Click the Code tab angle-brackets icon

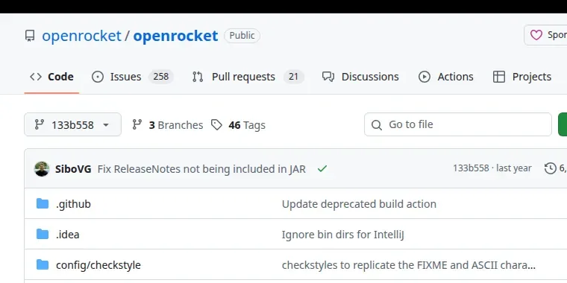pyautogui.click(x=36, y=77)
